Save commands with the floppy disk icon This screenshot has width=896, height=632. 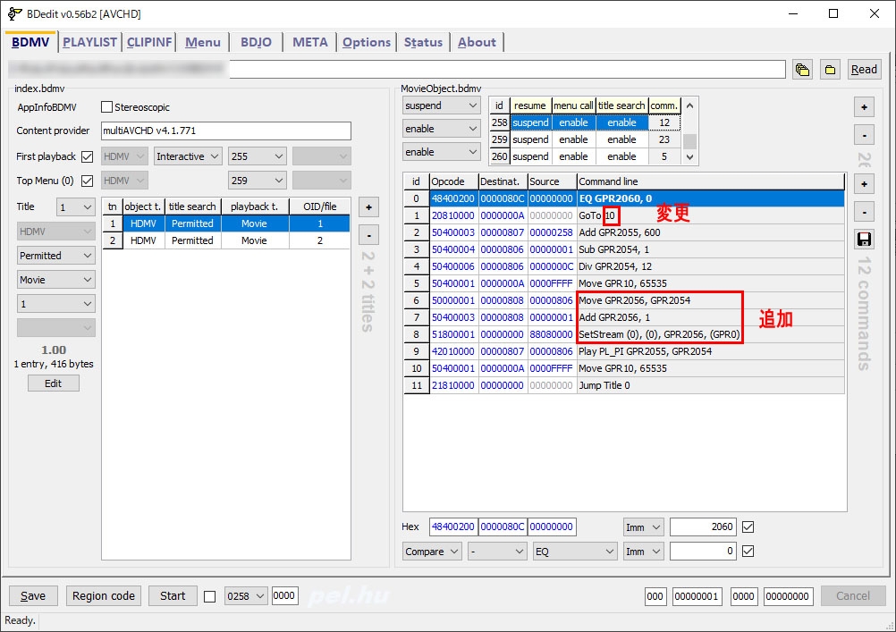(x=864, y=239)
